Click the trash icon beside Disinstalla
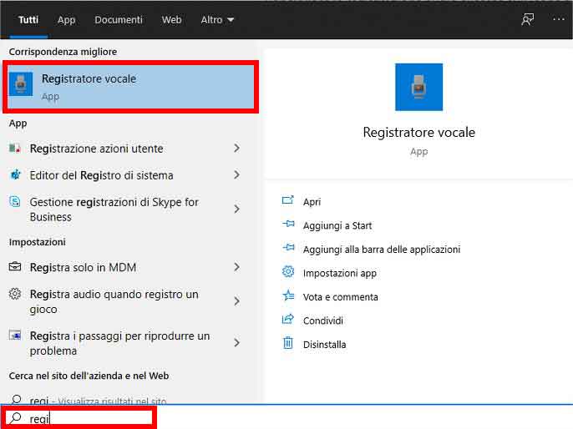 pos(288,342)
